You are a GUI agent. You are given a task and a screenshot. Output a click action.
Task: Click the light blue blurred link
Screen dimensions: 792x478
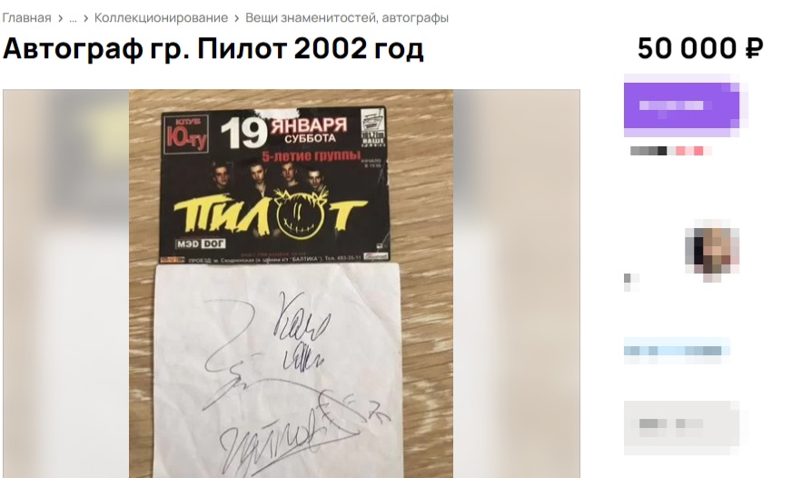click(x=677, y=351)
